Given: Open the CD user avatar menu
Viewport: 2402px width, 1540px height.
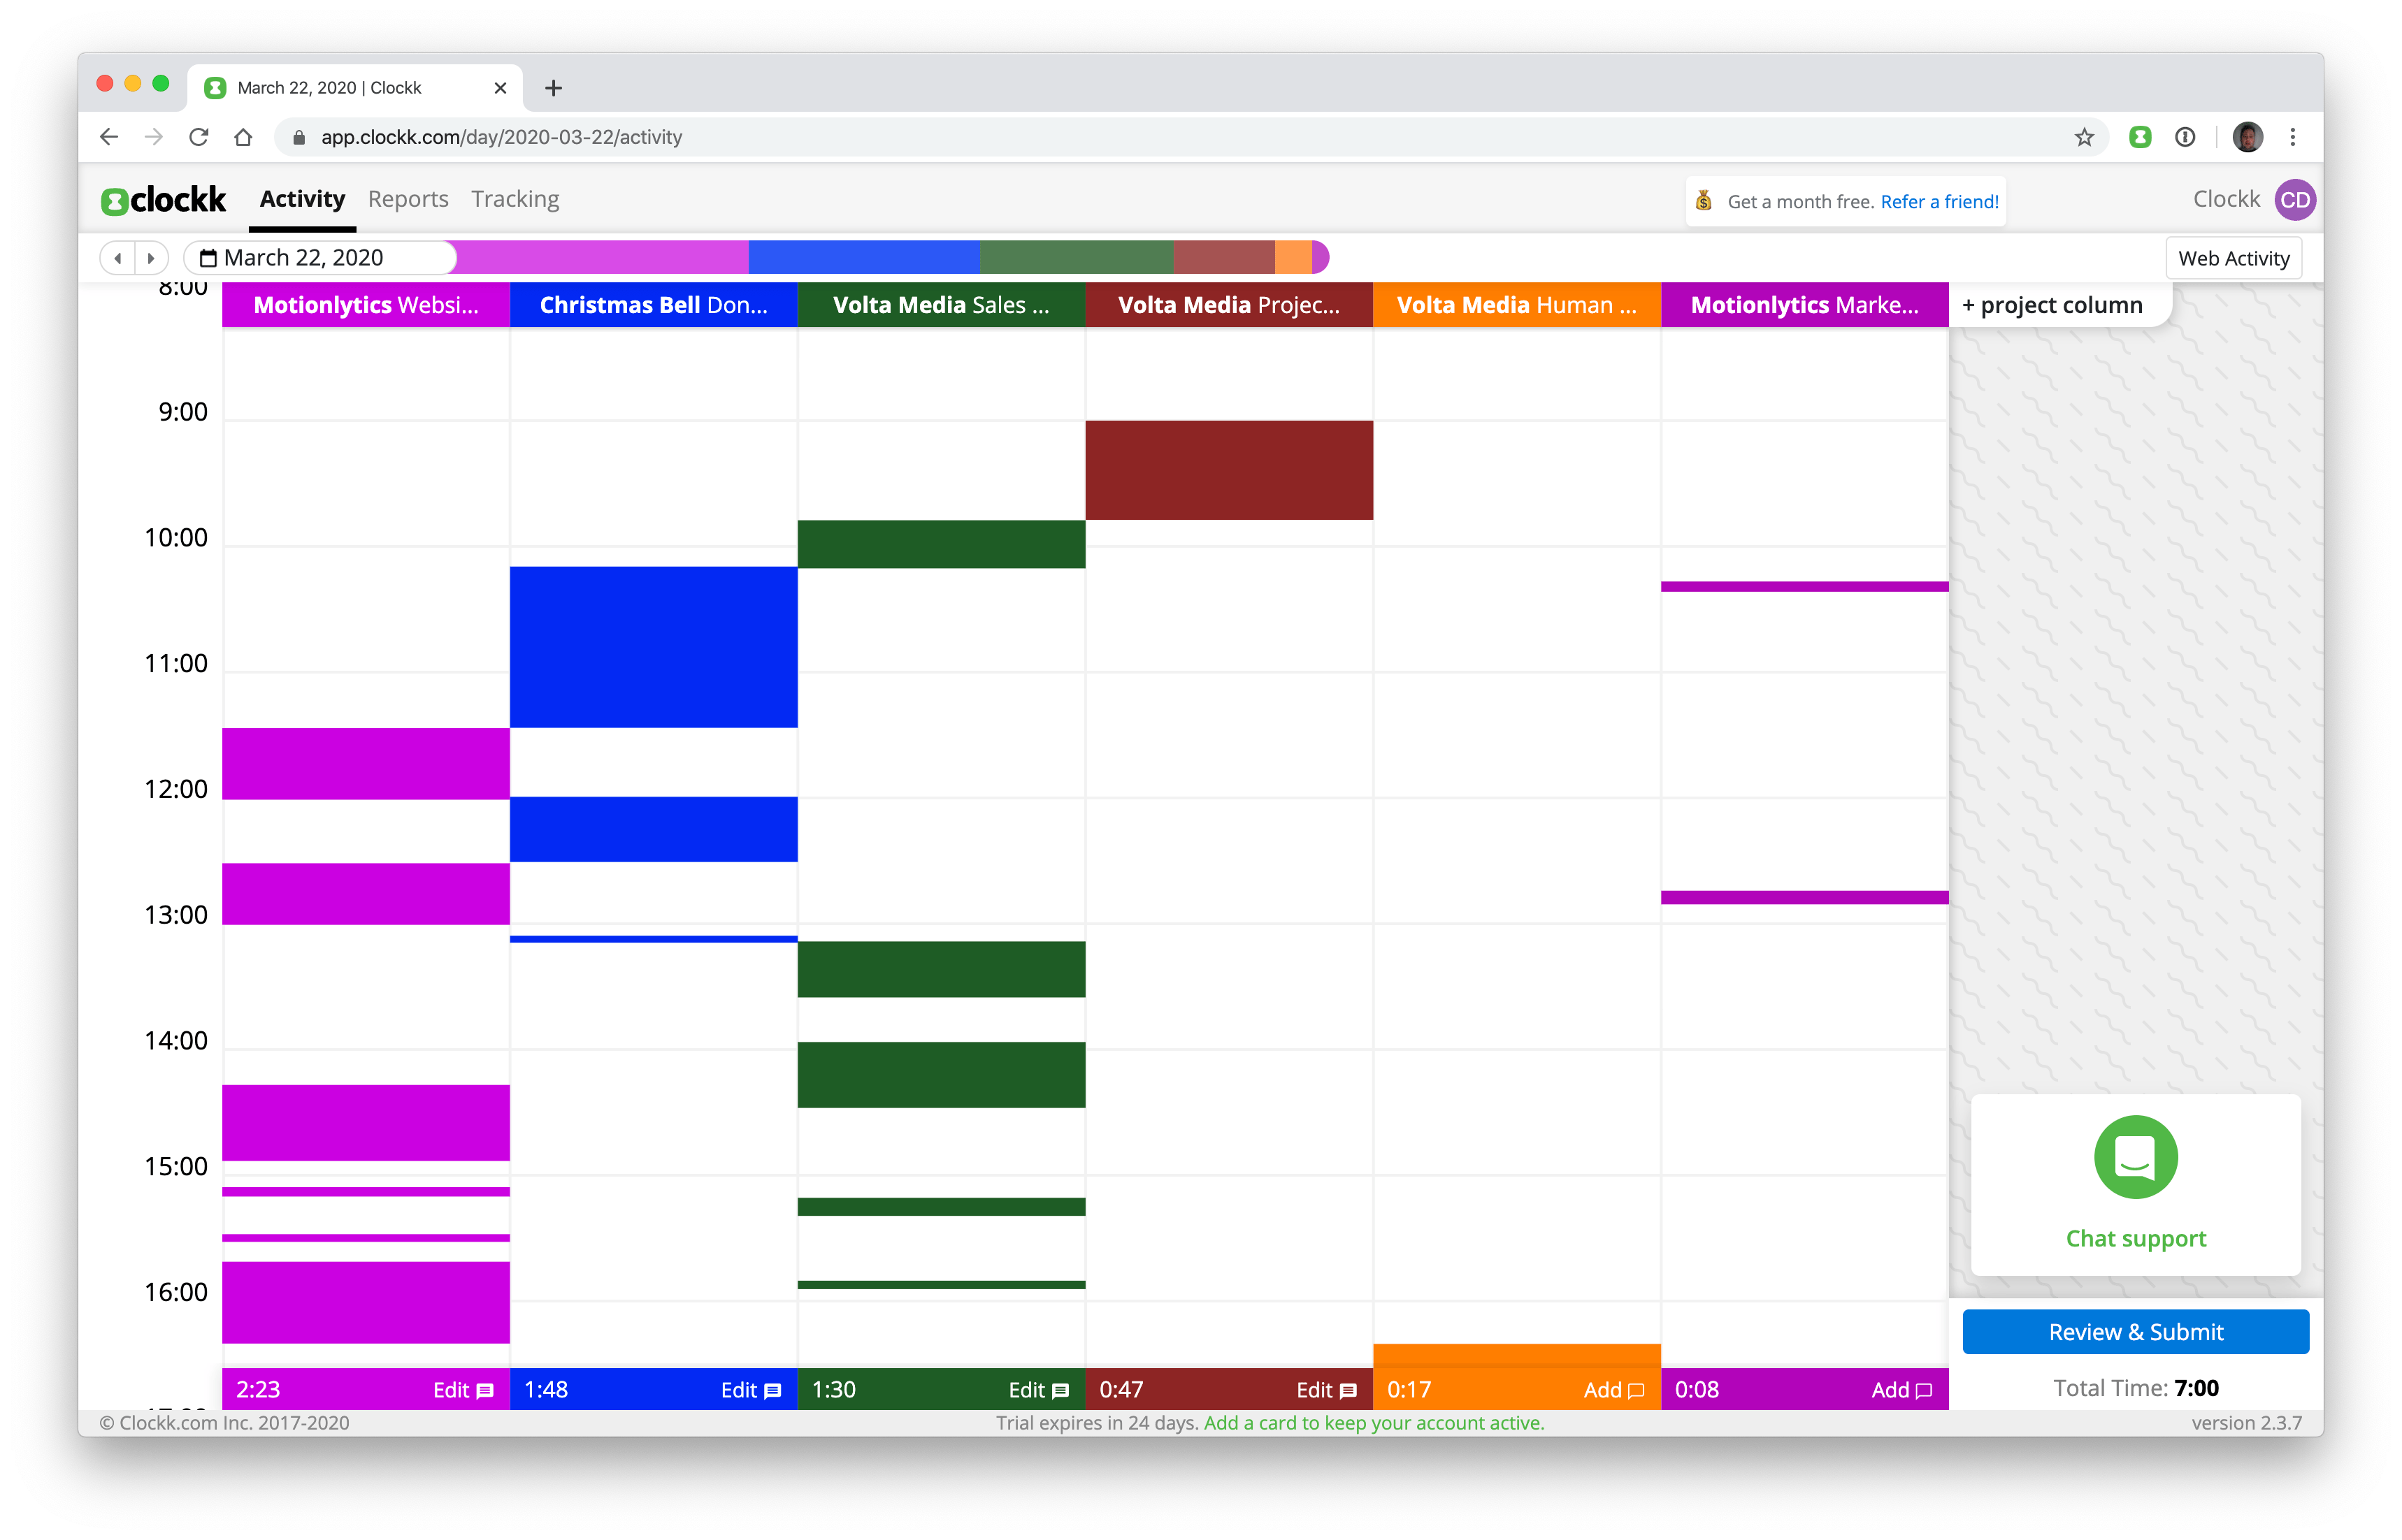Looking at the screenshot, I should [2294, 200].
